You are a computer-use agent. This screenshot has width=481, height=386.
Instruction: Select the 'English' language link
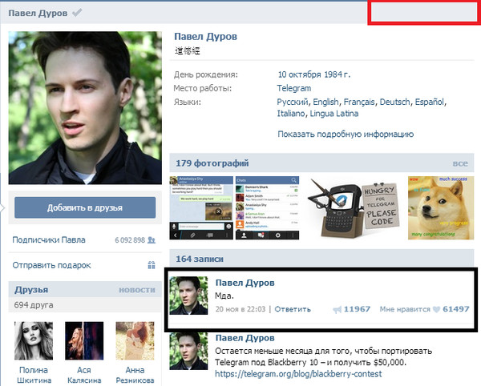click(x=325, y=102)
